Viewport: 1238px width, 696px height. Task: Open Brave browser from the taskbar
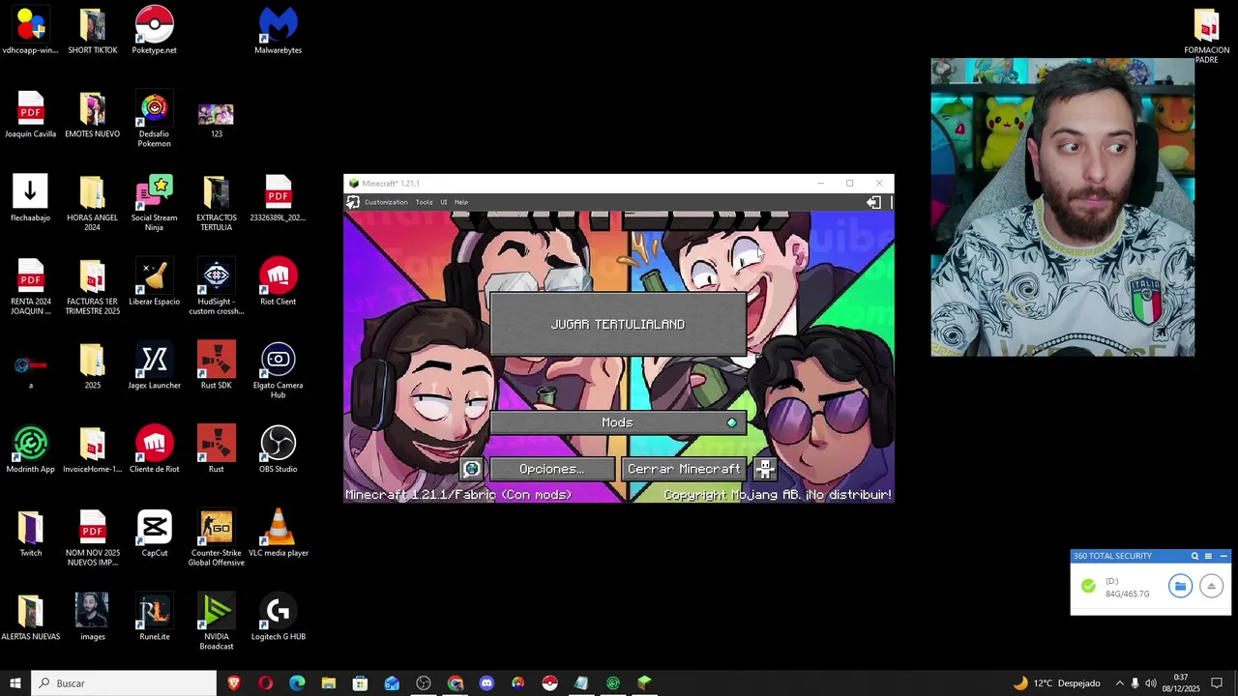(234, 683)
